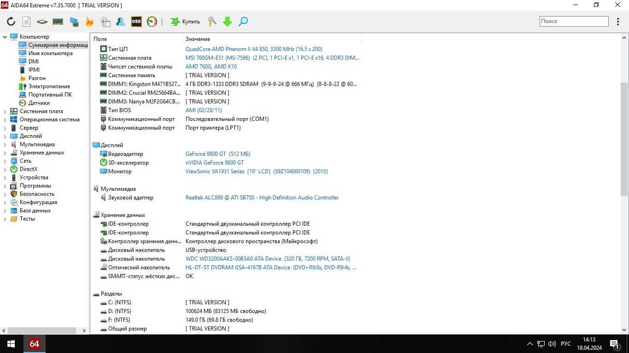
Task: Open HL-DT-ST DVDRAM optical drive link
Action: click(271, 268)
